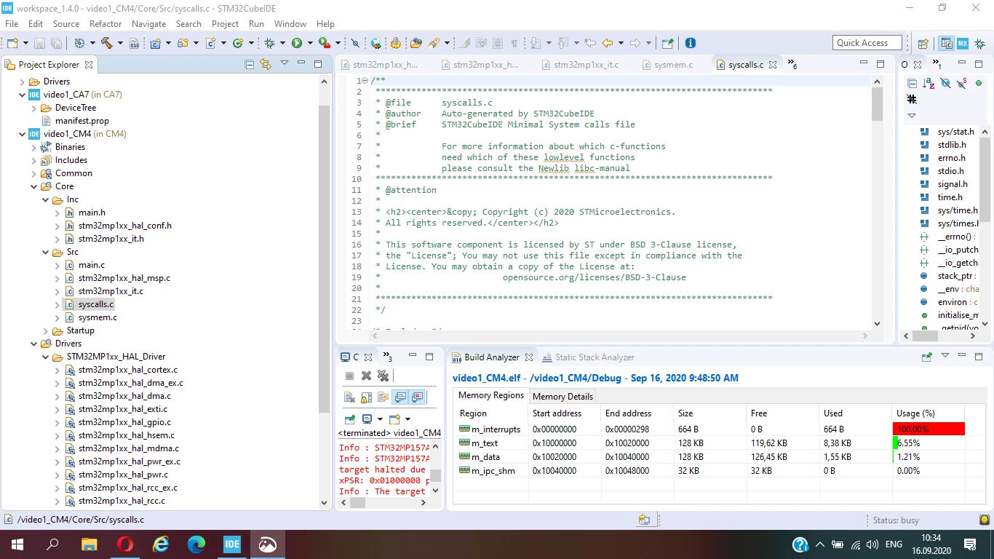The height and width of the screenshot is (559, 994).
Task: Toggle Show Console When Standard Error Changes
Action: coord(416,397)
